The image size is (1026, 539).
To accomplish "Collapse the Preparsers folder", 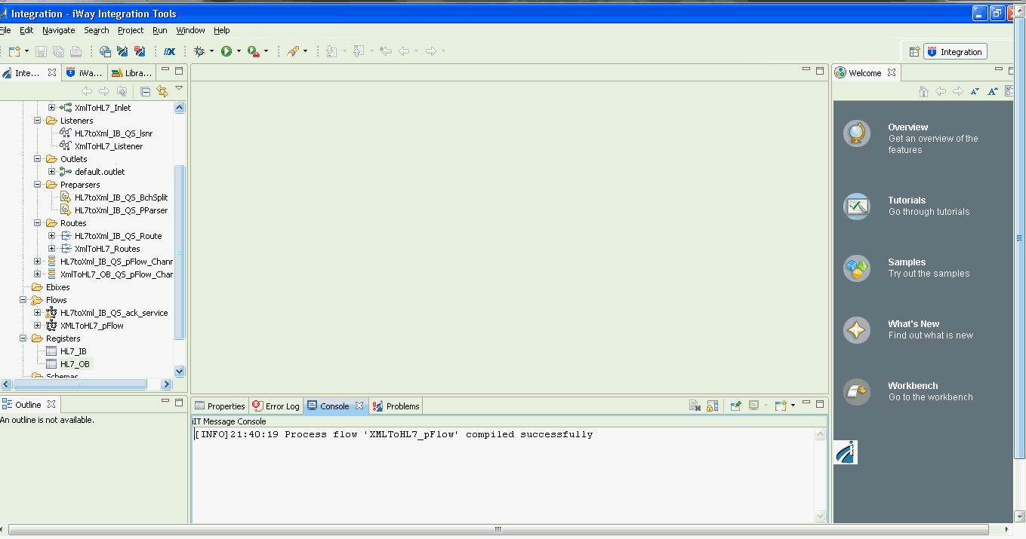I will click(37, 185).
